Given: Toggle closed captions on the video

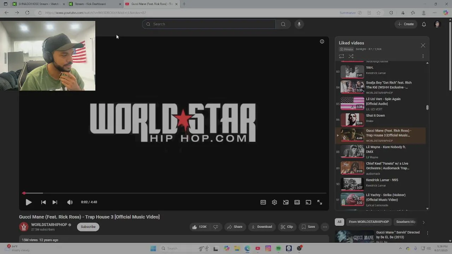Looking at the screenshot, I should pyautogui.click(x=263, y=202).
